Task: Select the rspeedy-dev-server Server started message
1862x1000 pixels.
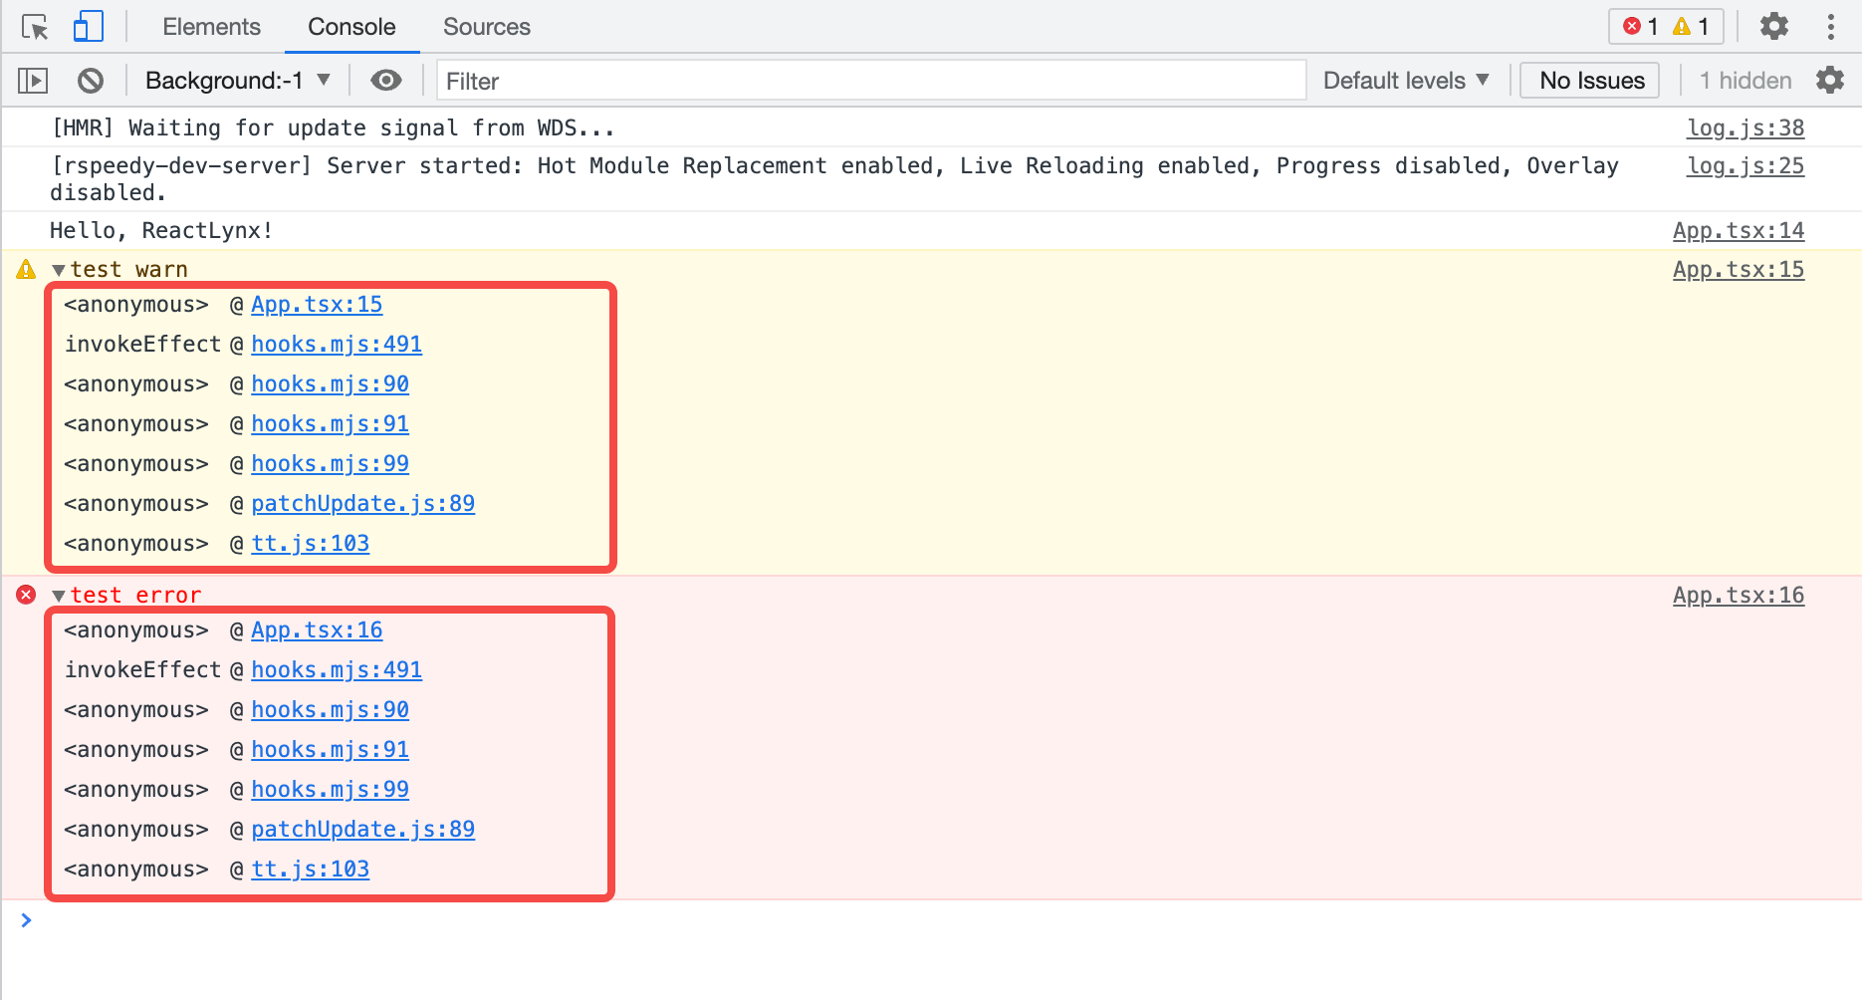Action: click(x=834, y=179)
